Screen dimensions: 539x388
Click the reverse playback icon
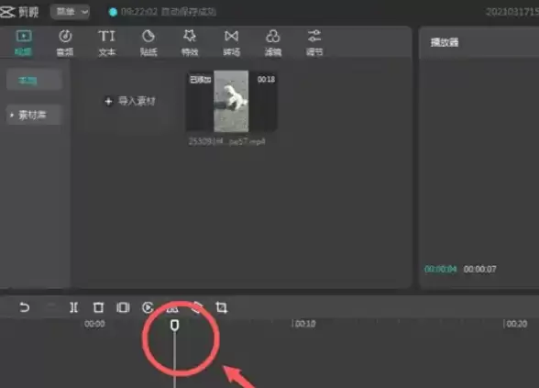(148, 307)
